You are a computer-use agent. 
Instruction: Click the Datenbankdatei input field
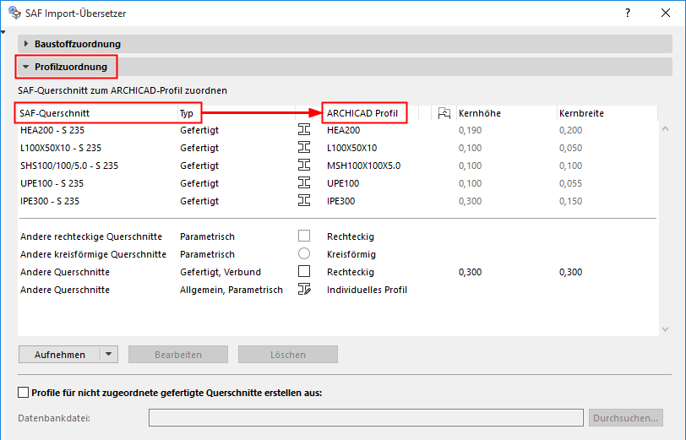point(366,418)
